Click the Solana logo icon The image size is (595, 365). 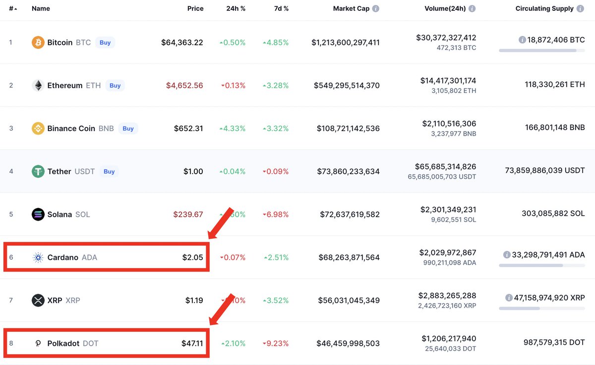click(38, 215)
